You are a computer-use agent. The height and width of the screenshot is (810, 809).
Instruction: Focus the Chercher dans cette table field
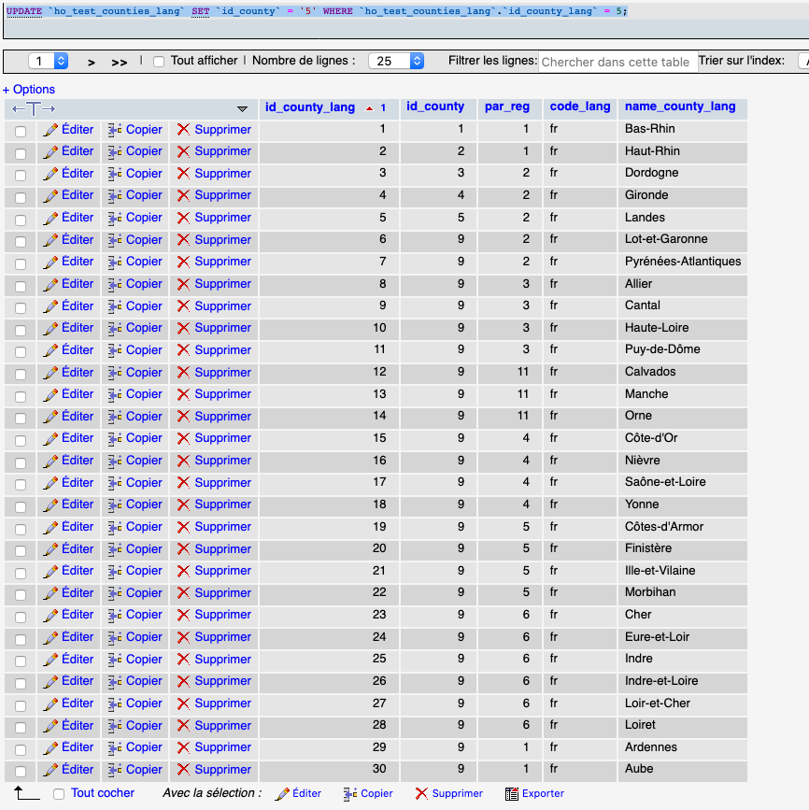click(x=617, y=62)
